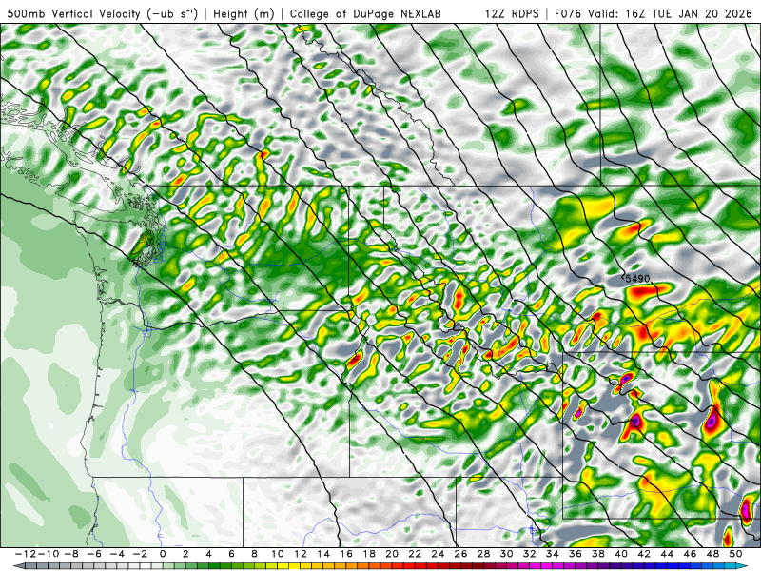This screenshot has height=571, width=761.
Task: Click the '0' color scale label
Action: [163, 554]
